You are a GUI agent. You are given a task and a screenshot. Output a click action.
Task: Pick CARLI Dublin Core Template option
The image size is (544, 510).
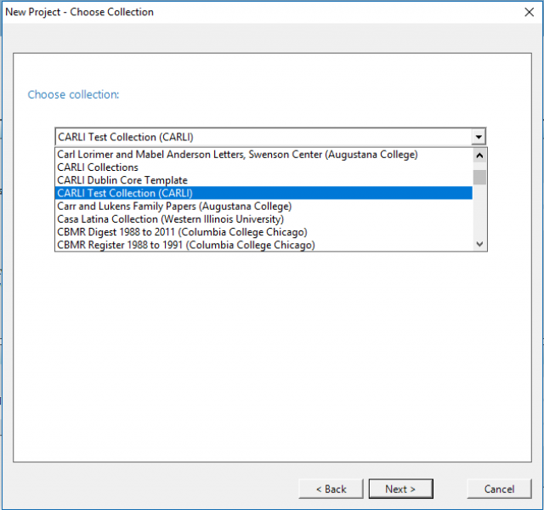[263, 180]
